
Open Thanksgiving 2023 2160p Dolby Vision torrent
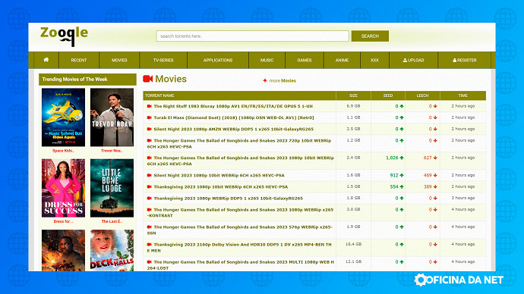pyautogui.click(x=241, y=247)
